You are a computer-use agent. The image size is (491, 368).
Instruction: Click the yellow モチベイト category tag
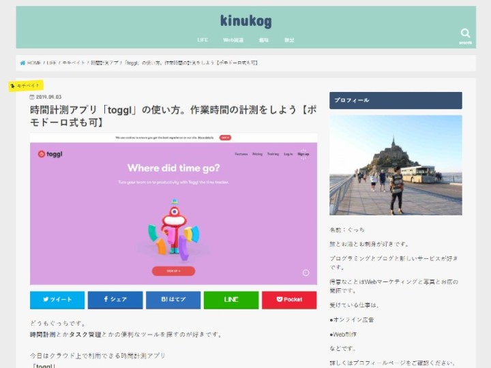coord(26,85)
